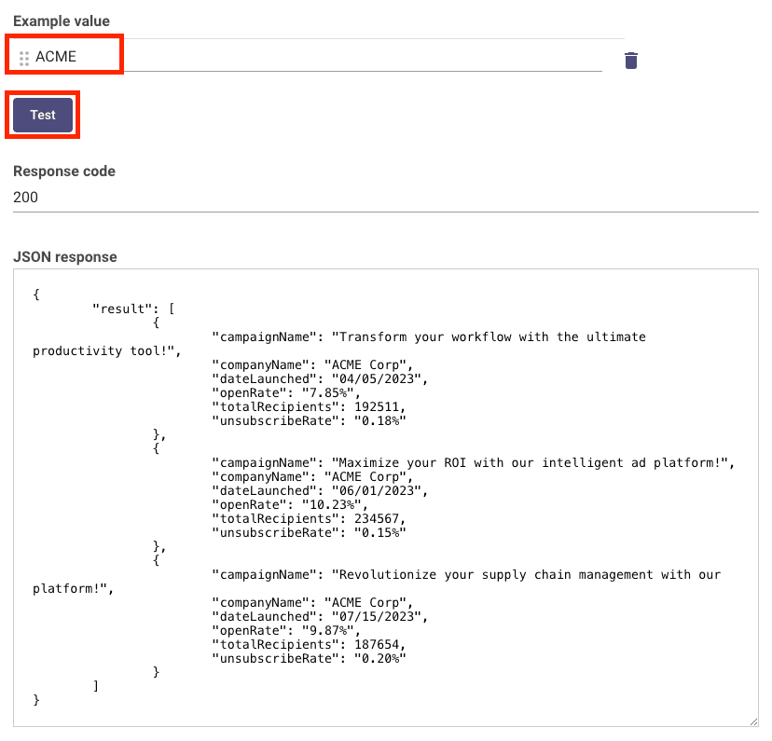The height and width of the screenshot is (741, 772).
Task: Click the openRate "10.23%" line
Action: point(290,504)
